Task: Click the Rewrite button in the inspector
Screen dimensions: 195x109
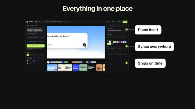Action: [x=125, y=54]
